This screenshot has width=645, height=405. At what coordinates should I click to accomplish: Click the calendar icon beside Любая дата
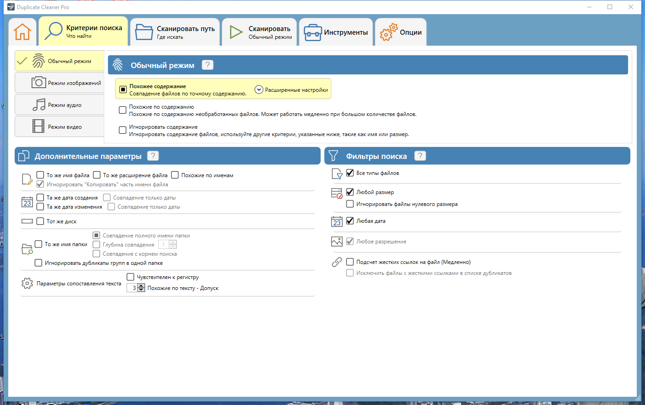[x=337, y=221]
